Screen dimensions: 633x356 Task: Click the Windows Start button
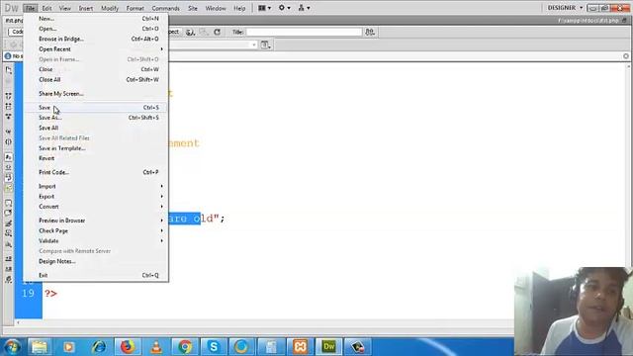pos(12,347)
